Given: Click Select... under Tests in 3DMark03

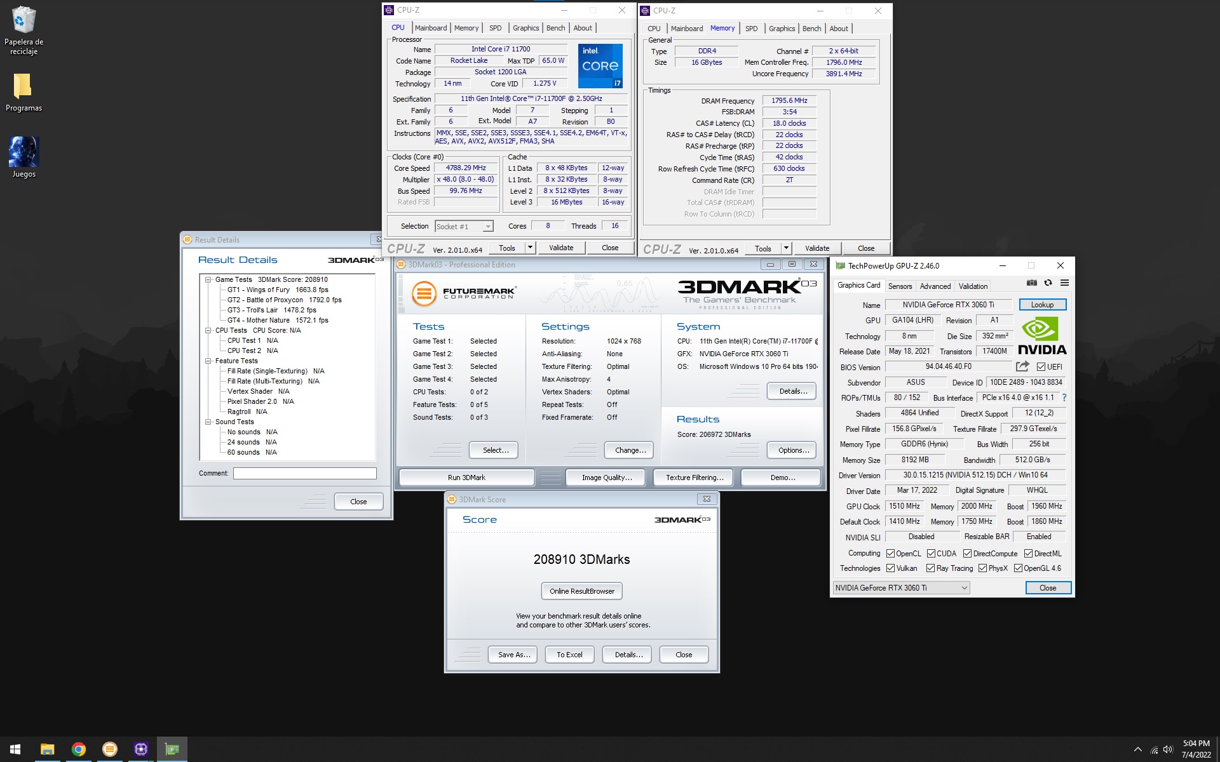Looking at the screenshot, I should pyautogui.click(x=494, y=450).
